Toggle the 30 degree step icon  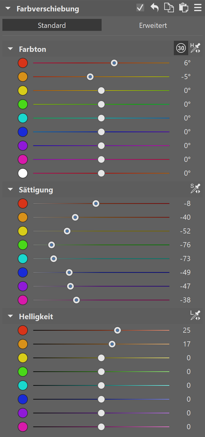(x=181, y=48)
